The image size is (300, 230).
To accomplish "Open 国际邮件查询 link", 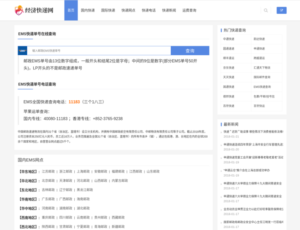I will (262, 77).
